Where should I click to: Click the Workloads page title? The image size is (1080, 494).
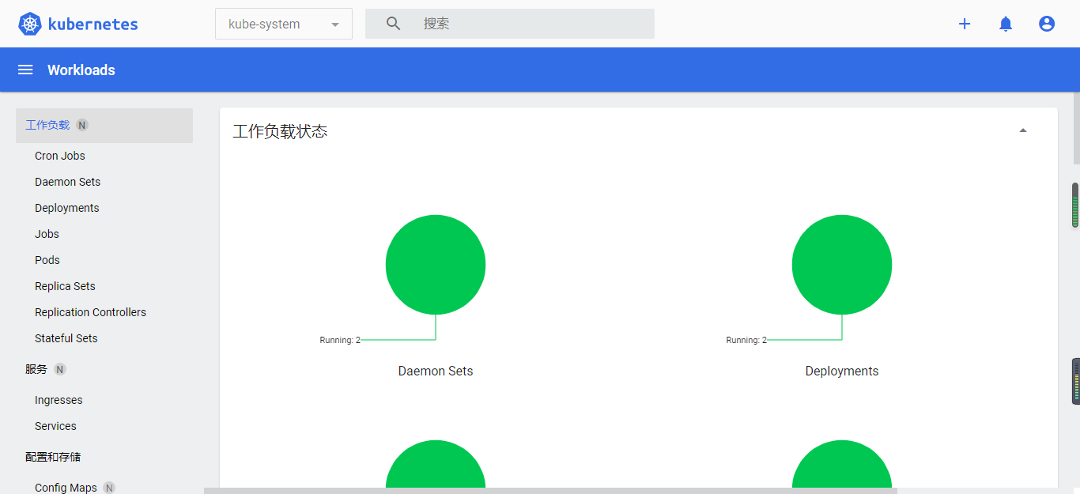click(81, 70)
